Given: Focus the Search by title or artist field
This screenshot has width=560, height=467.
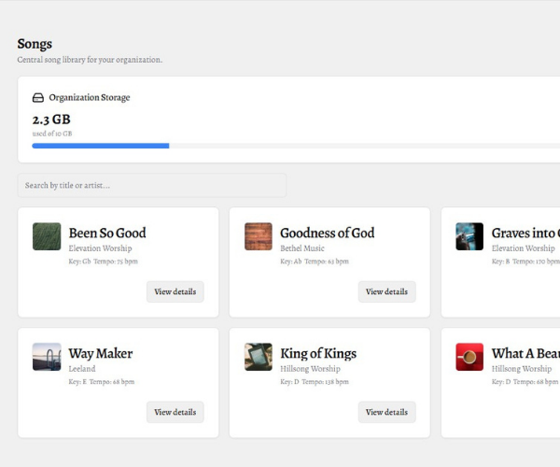Looking at the screenshot, I should 152,186.
